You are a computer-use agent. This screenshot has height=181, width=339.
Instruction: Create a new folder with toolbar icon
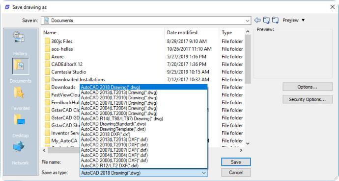click(275, 20)
